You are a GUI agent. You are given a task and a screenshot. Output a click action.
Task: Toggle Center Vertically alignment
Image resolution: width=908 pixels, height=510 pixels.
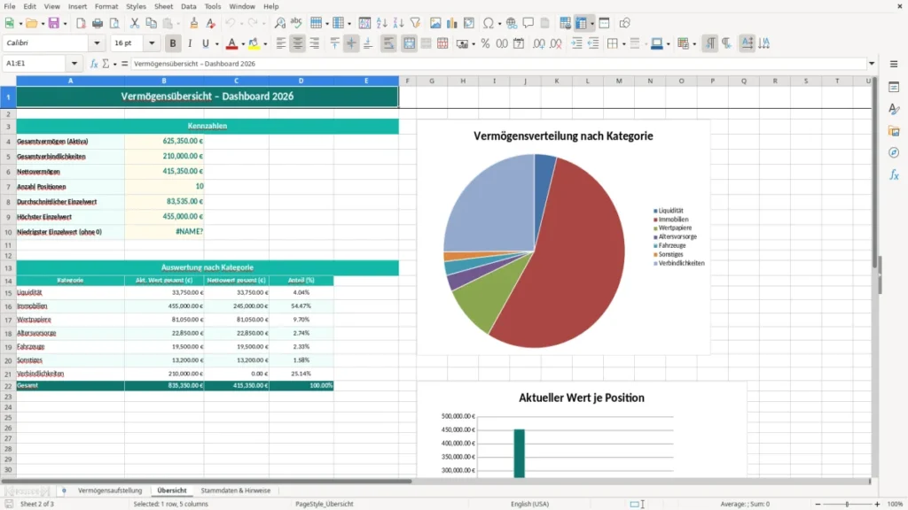[351, 43]
